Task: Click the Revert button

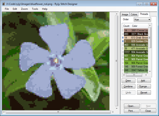Action: pyautogui.click(x=144, y=92)
